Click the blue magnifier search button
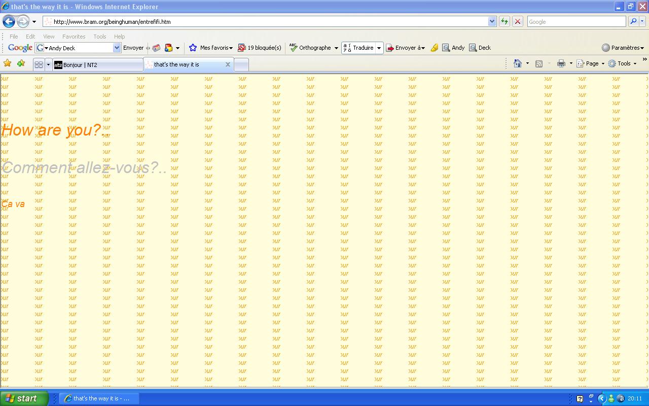Viewport: 649px width, 406px height. point(633,21)
